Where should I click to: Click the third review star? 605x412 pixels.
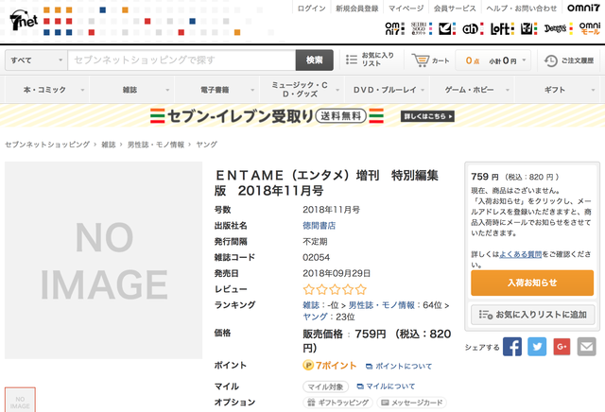pyautogui.click(x=335, y=289)
